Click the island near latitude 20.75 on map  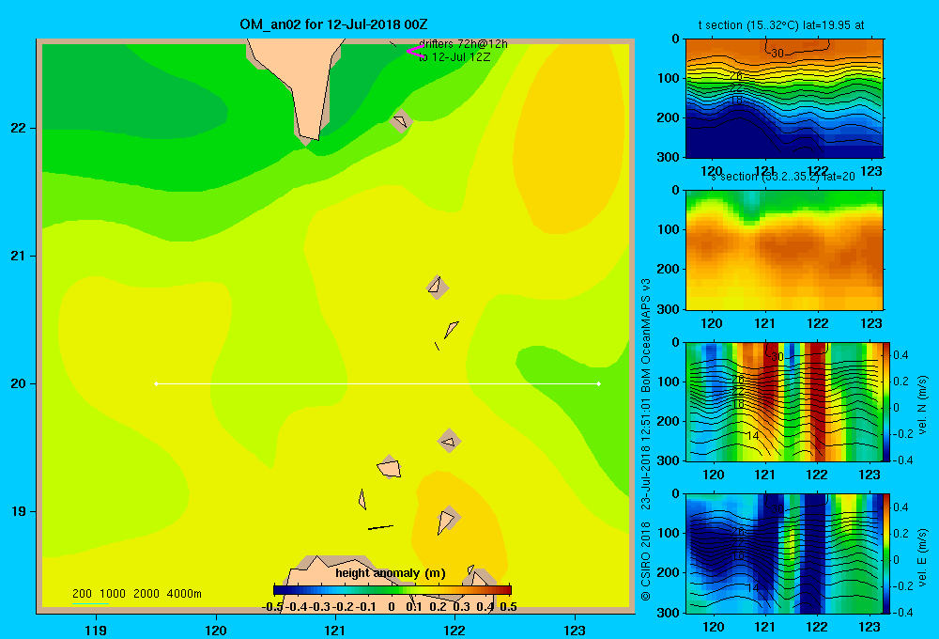[437, 288]
